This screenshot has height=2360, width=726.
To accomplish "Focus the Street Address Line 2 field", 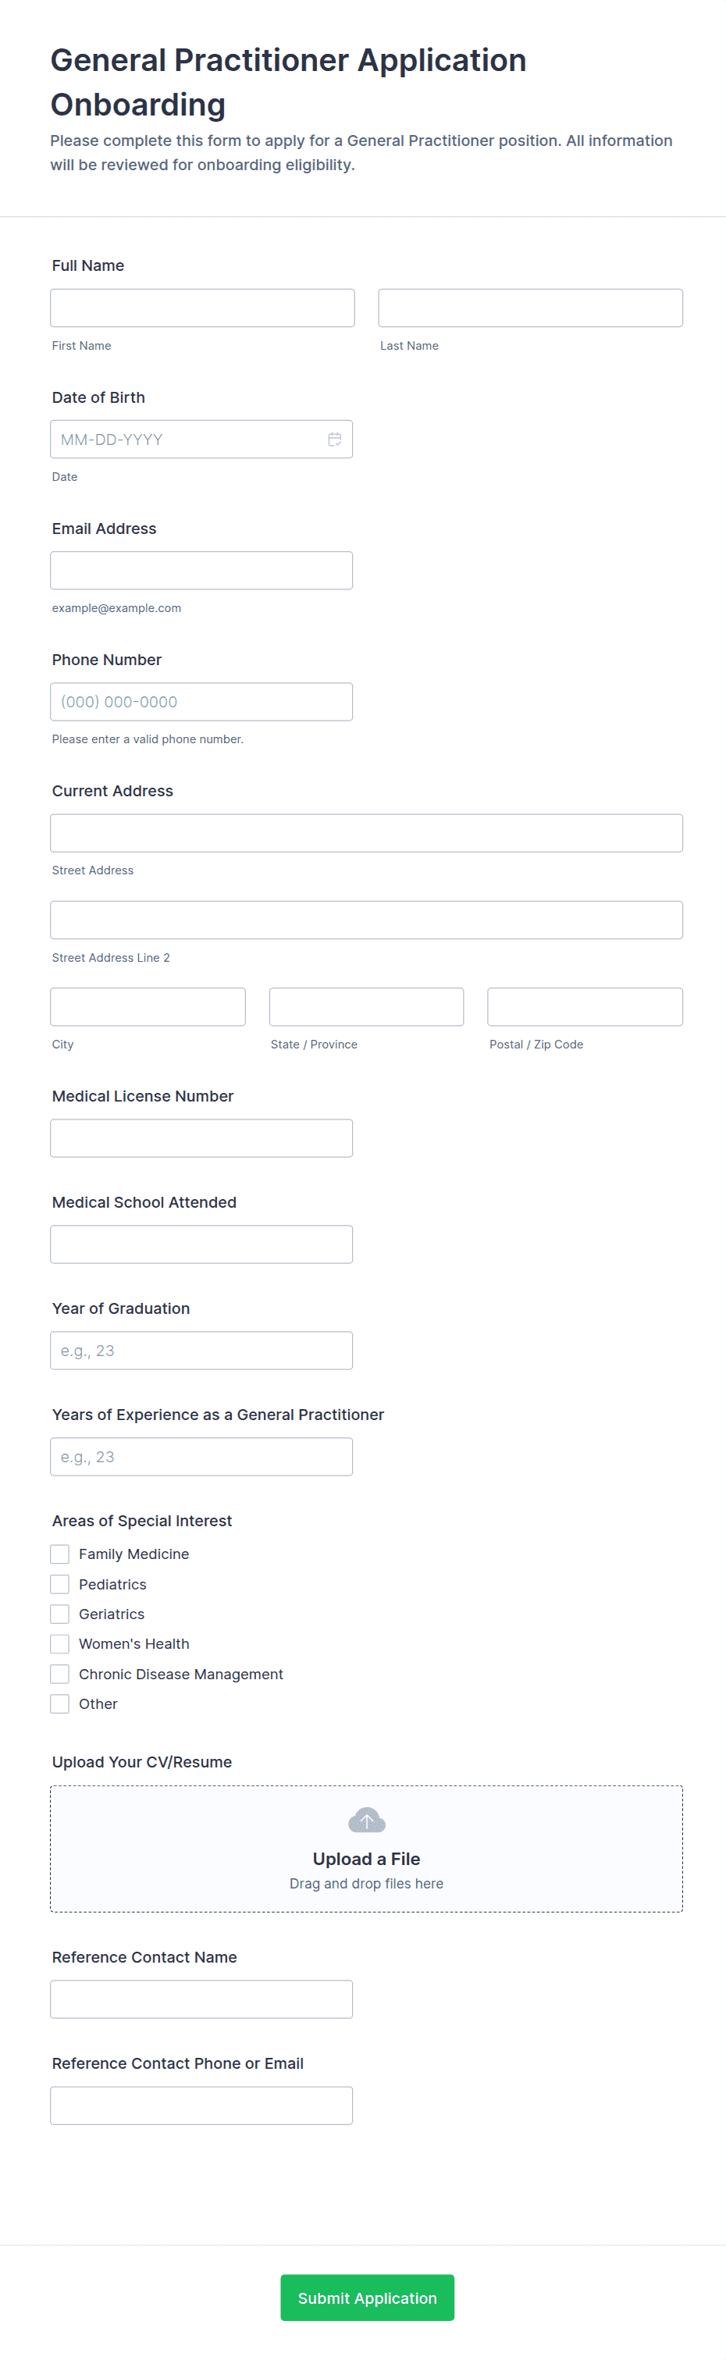I will [x=367, y=920].
